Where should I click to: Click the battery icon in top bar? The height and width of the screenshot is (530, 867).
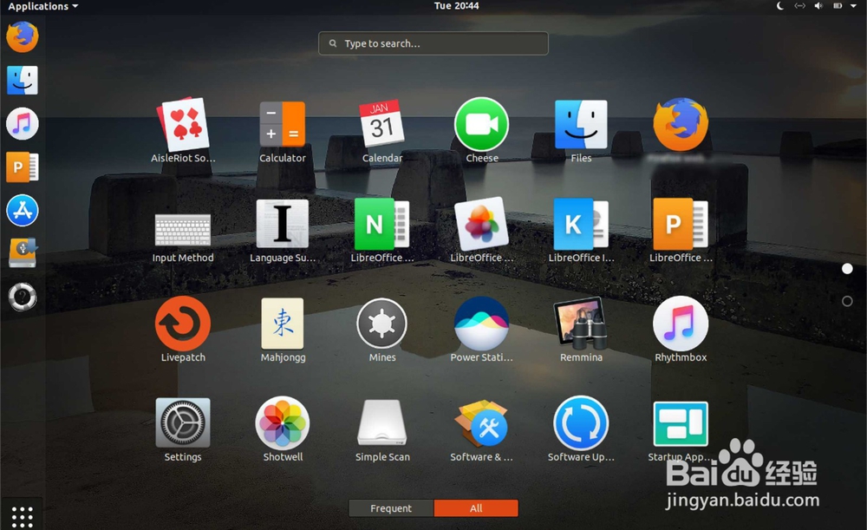click(838, 6)
